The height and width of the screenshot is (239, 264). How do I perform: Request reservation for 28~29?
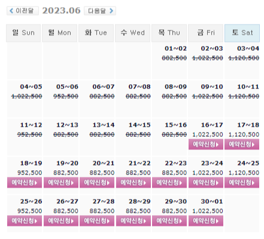click(x=133, y=221)
